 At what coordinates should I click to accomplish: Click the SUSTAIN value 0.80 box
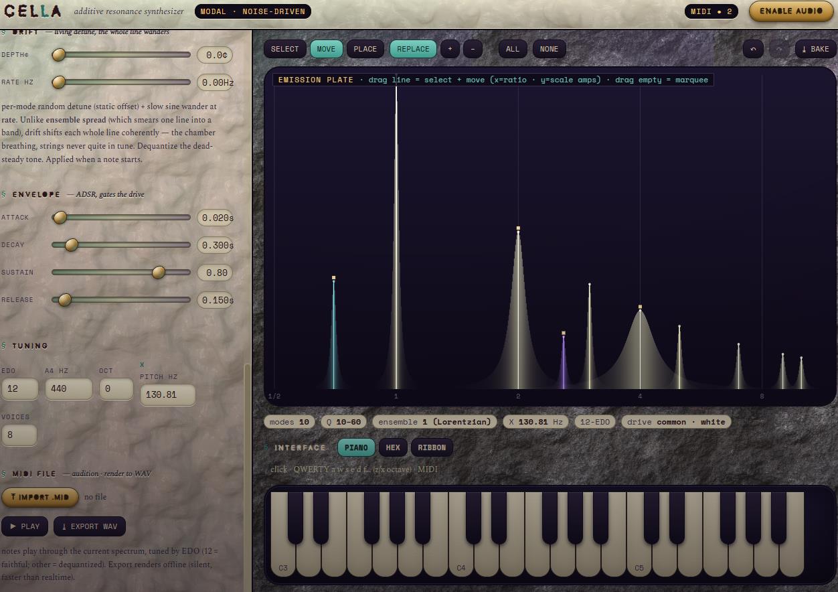click(x=215, y=273)
